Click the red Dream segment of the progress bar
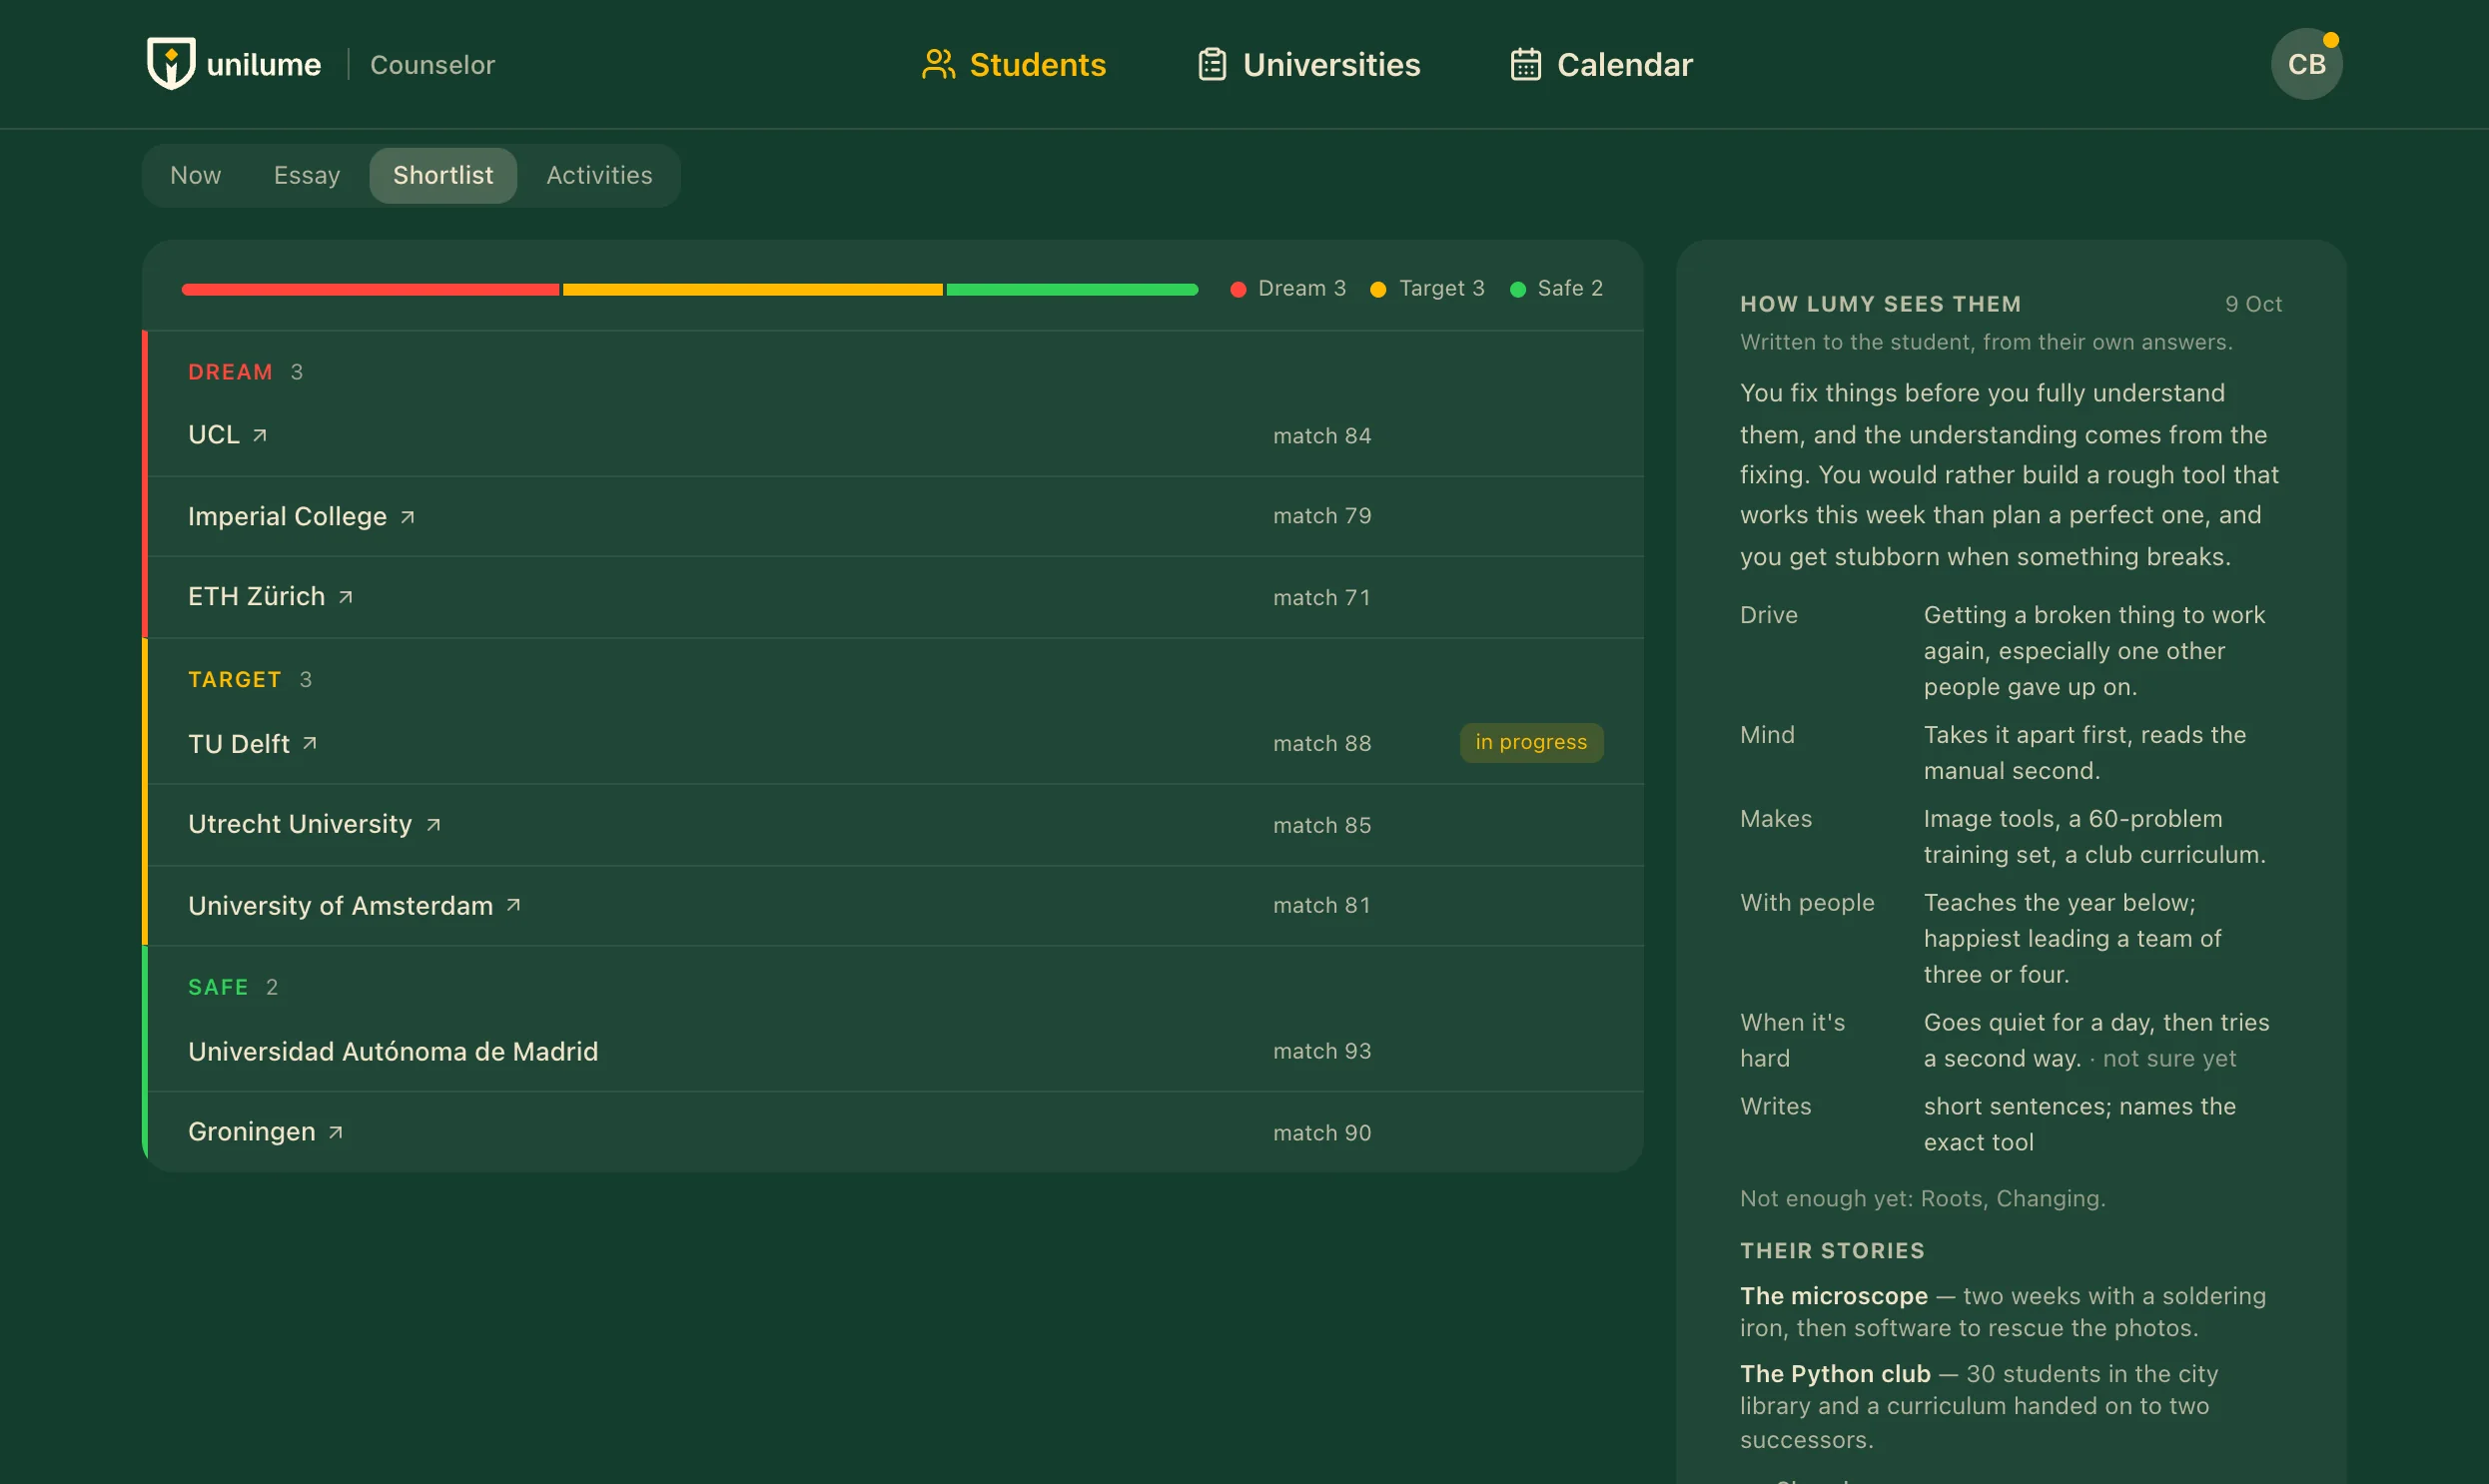This screenshot has width=2489, height=1484. pos(370,289)
